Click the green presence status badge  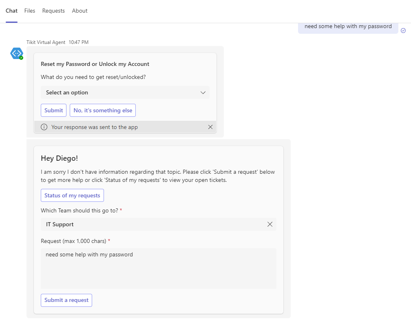click(21, 58)
